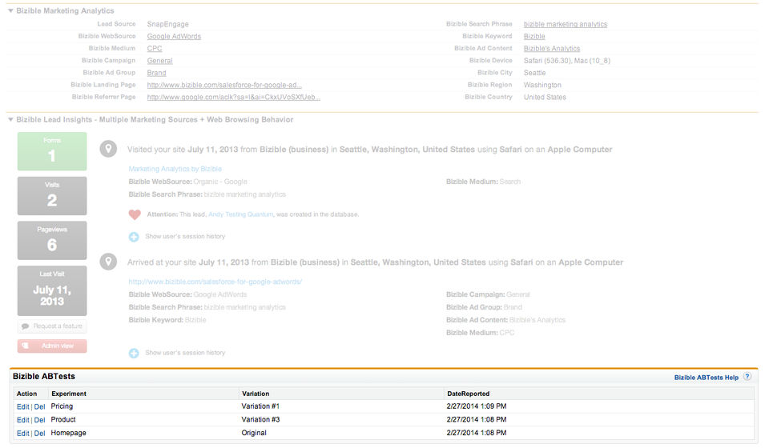
Task: Click 'Show user's session history' under first visit
Action: coord(185,237)
